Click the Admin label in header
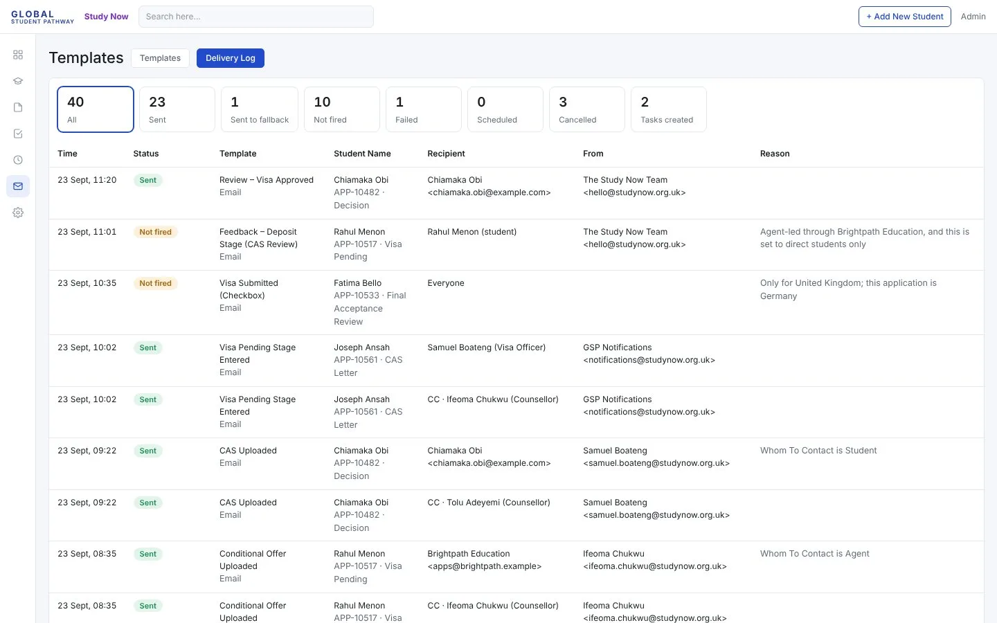 (973, 17)
